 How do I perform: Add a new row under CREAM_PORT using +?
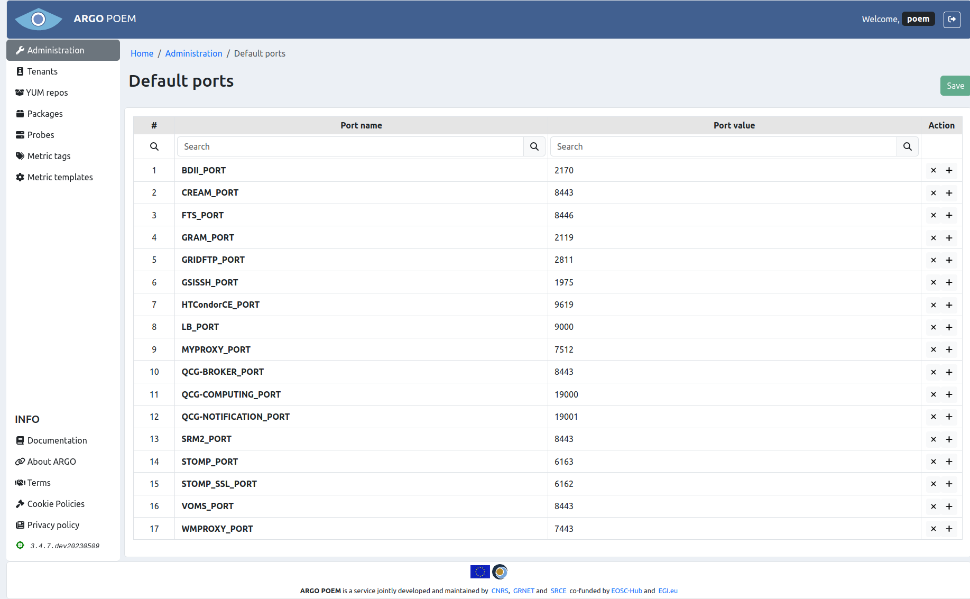point(949,192)
